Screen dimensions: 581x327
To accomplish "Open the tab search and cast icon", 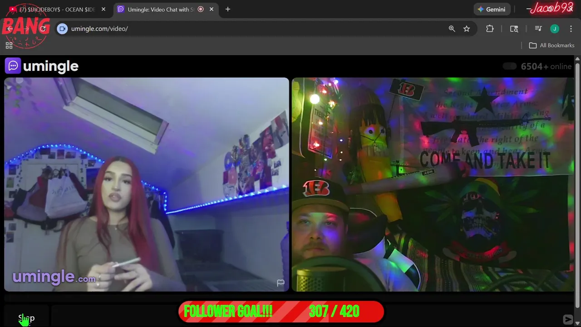I will 514,29.
